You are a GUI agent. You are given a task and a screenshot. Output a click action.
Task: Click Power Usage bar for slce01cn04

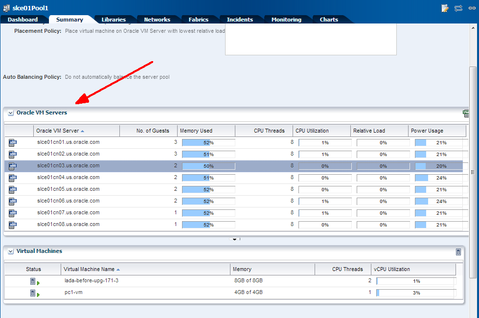pos(441,178)
